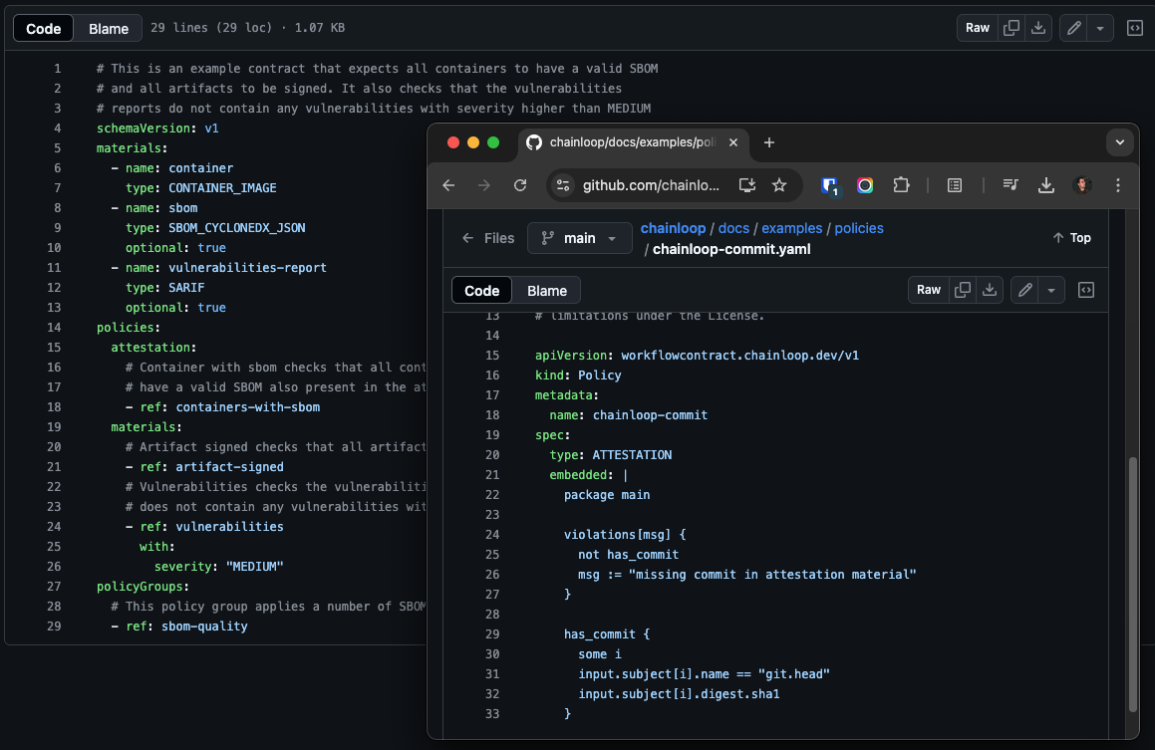Click the media controls icon in browser toolbar
Screen dimensions: 1155x750
[1011, 185]
